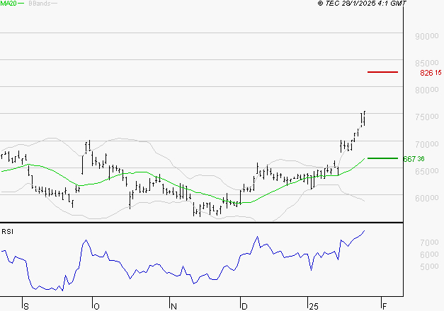
Task: Click the 9000 price axis label
Action: [x=427, y=36]
